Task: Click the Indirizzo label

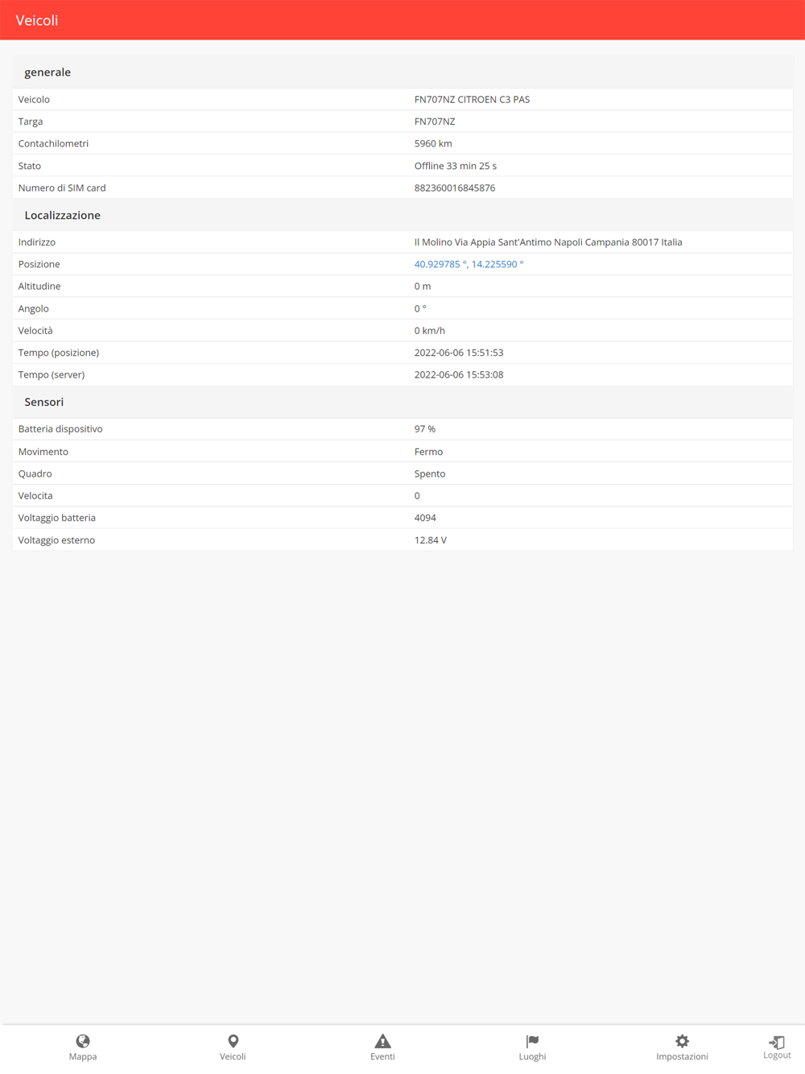Action: 37,242
